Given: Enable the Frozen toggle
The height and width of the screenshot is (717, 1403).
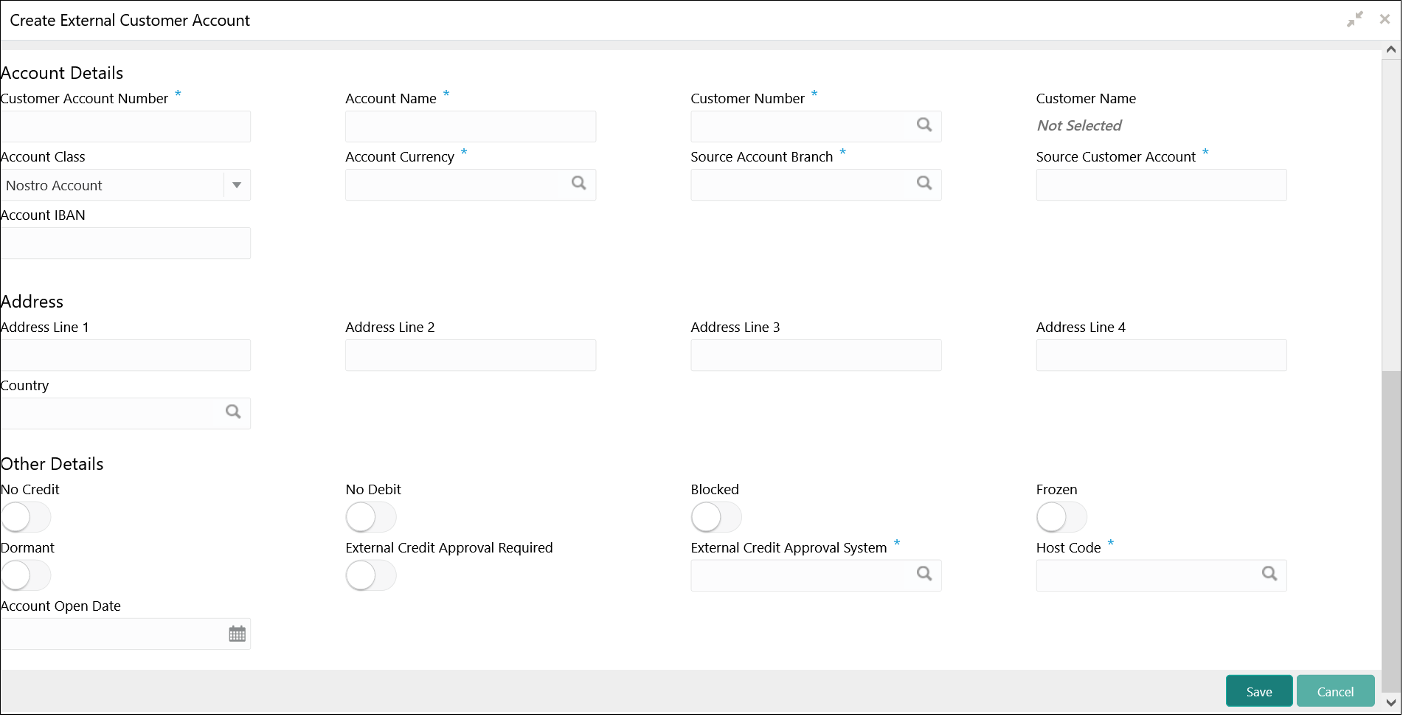Looking at the screenshot, I should pos(1061,517).
